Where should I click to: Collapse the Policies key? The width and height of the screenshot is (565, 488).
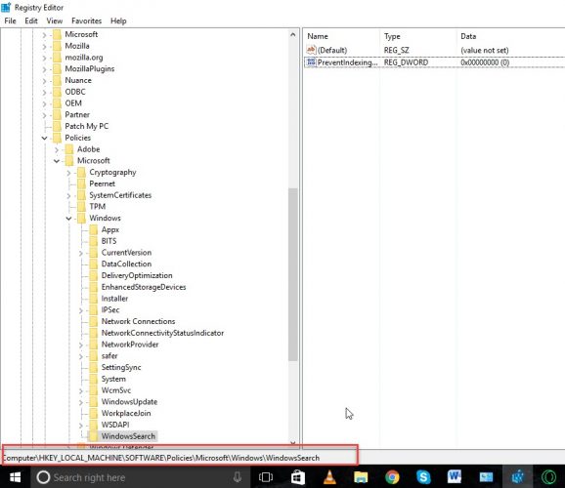[44, 139]
